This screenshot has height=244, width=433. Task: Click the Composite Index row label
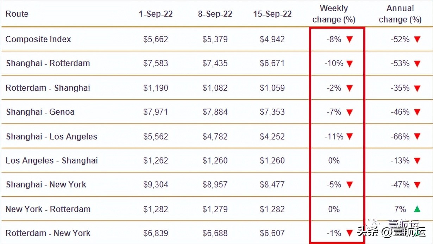(x=38, y=39)
